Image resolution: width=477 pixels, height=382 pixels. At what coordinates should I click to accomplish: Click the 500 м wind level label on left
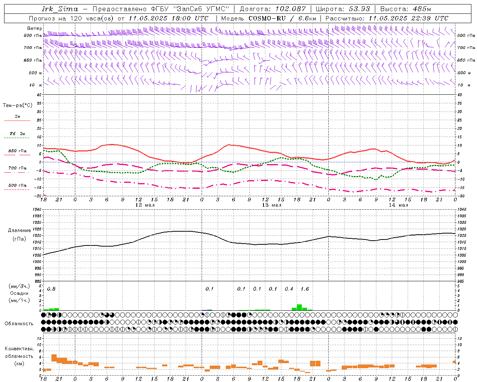(35, 73)
